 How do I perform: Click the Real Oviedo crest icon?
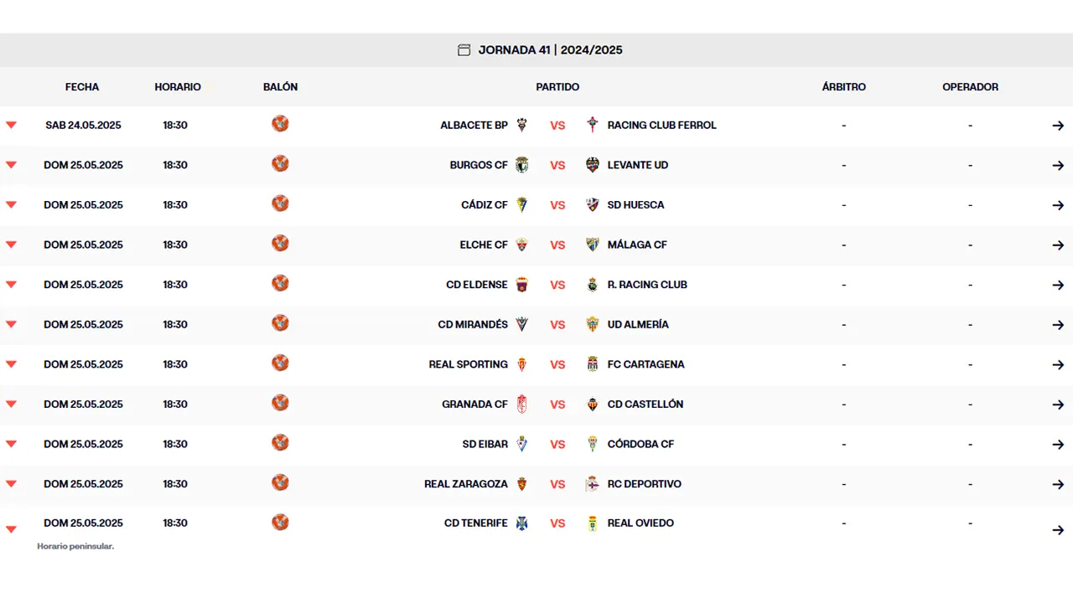[594, 522]
